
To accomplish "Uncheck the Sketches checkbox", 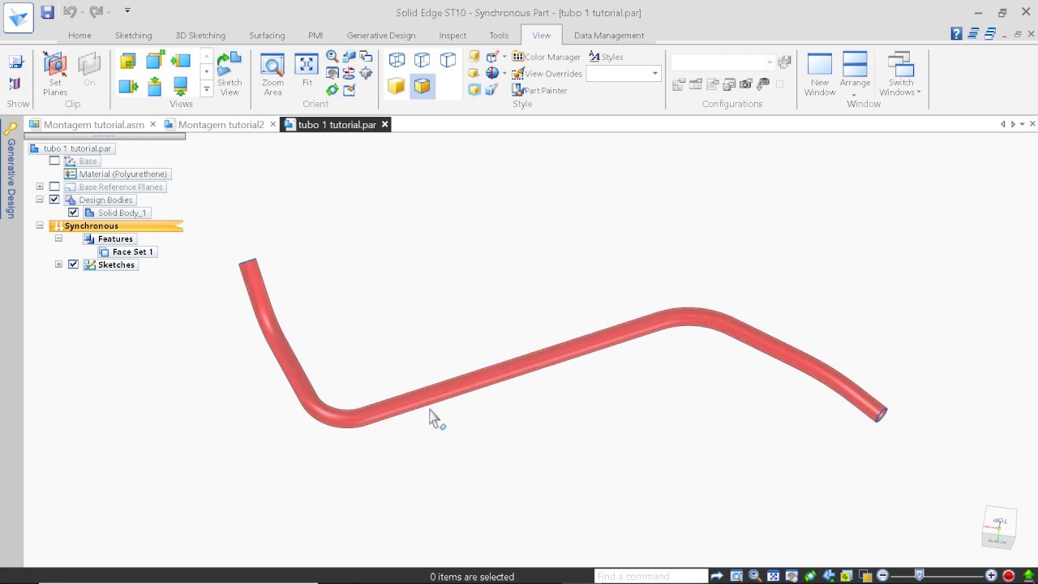I will 74,264.
